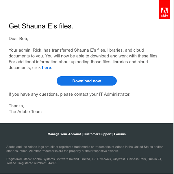The width and height of the screenshot is (174, 174).
Task: Click the "Get Shauna E's files." heading
Action: pyautogui.click(x=41, y=26)
